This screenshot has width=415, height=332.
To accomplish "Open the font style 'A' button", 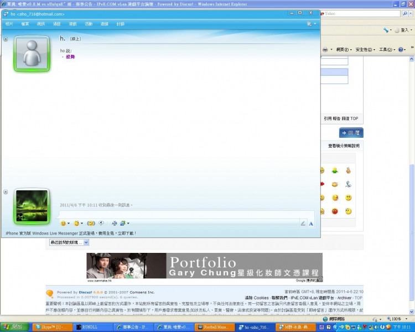I will pos(311,223).
